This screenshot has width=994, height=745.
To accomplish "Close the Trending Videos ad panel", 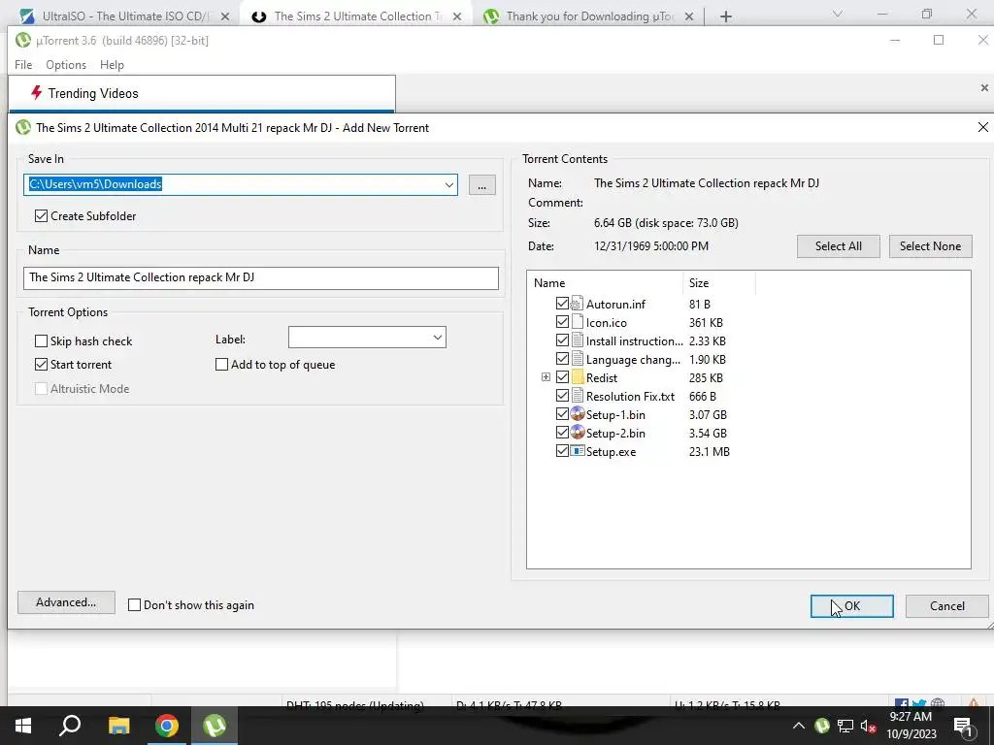I will pos(984,88).
